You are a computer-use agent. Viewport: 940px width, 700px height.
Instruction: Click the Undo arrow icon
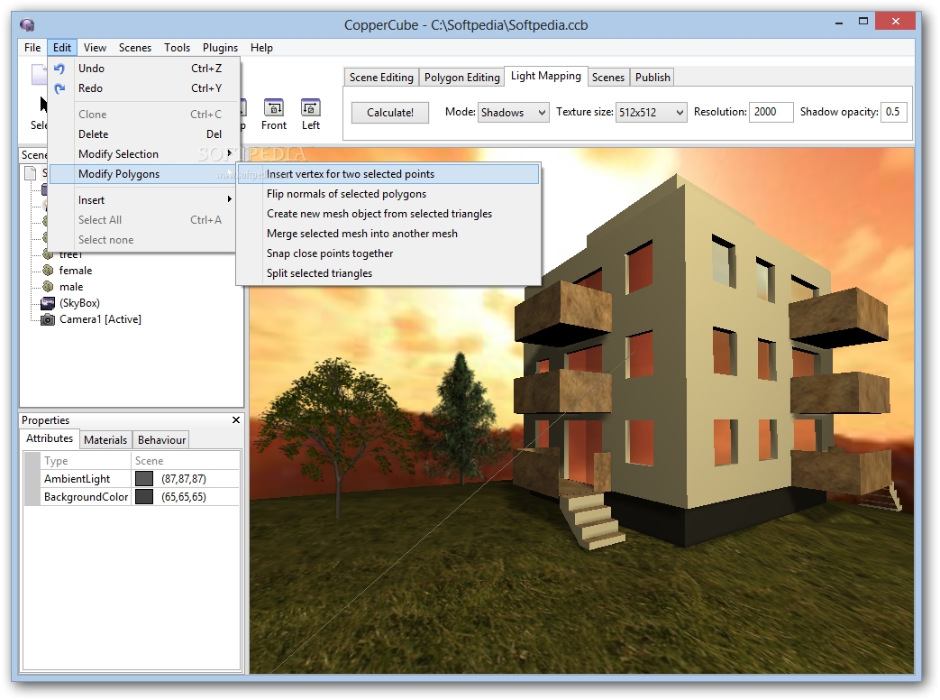point(59,69)
